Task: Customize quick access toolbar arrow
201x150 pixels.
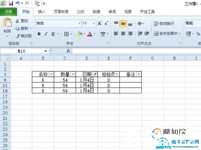Action: (x=44, y=3)
